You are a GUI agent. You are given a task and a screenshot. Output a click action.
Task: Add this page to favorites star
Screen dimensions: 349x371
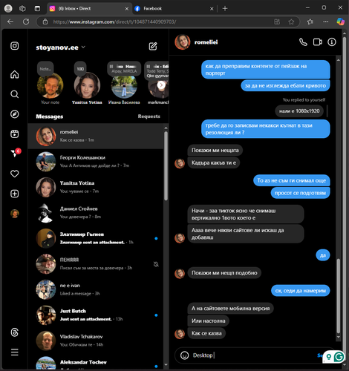point(291,22)
